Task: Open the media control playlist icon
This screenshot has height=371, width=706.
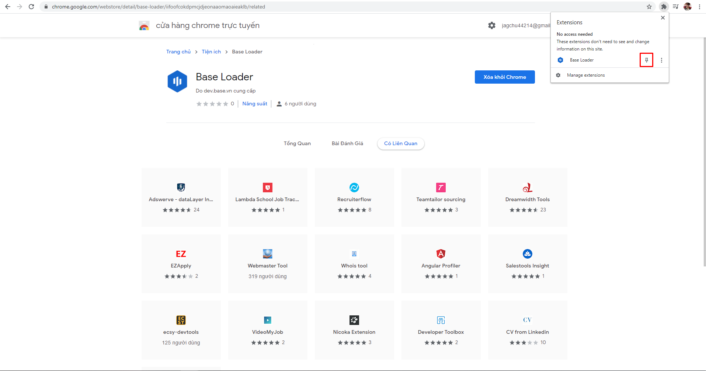Action: [x=675, y=7]
